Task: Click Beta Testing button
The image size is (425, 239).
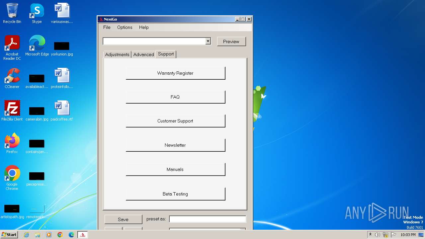Action: [175, 194]
